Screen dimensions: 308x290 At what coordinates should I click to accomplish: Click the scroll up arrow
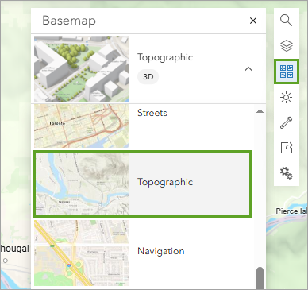coord(260,111)
